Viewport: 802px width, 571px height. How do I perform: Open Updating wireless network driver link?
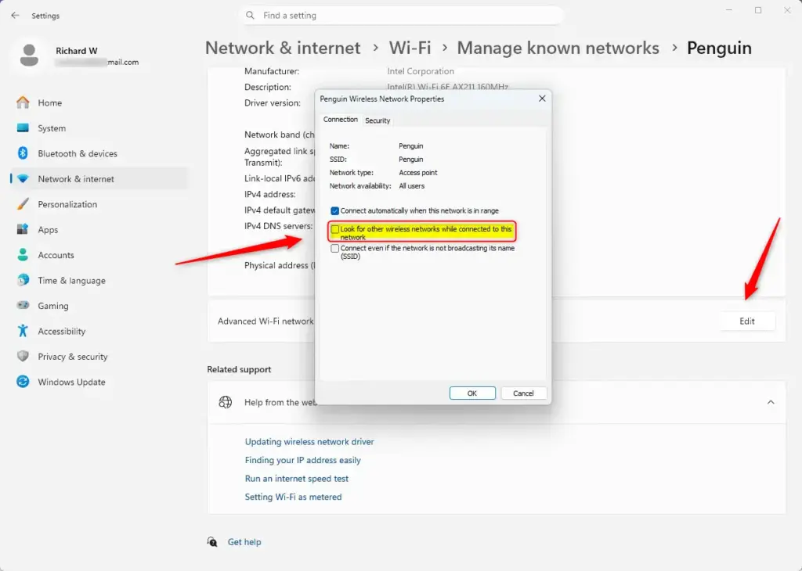[309, 442]
